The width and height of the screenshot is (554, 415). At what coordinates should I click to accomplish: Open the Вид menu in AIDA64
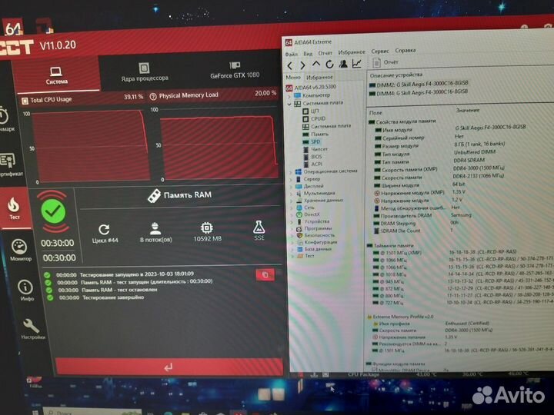click(x=308, y=54)
